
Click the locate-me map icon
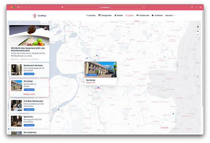[x=198, y=27]
